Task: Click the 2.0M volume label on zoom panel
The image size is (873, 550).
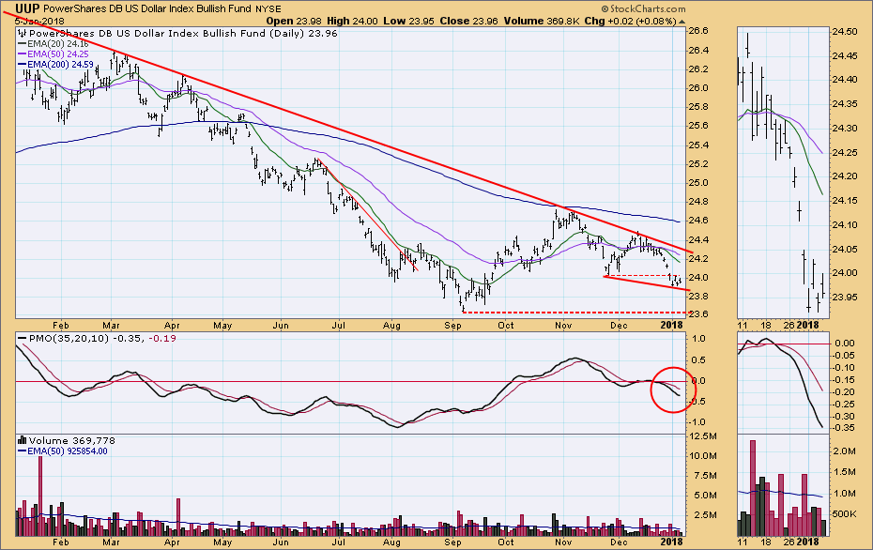Action: pyautogui.click(x=844, y=451)
